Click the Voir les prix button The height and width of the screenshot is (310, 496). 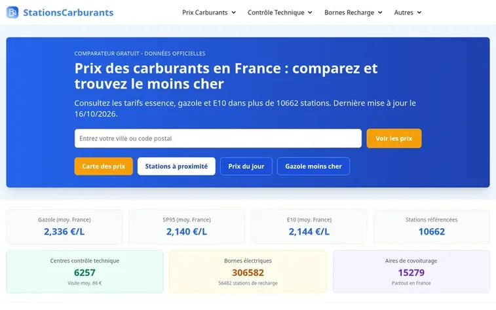[394, 138]
